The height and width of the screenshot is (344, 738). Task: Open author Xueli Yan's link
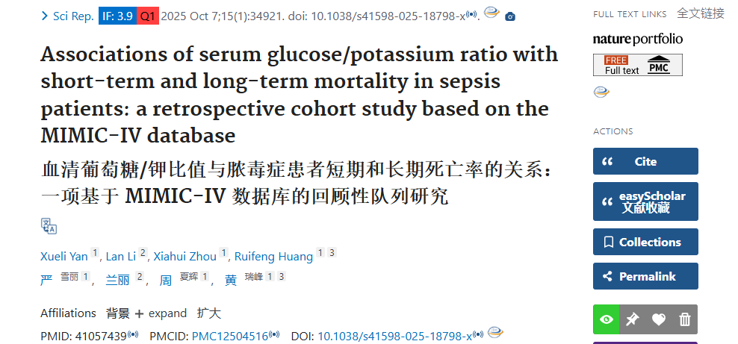64,256
